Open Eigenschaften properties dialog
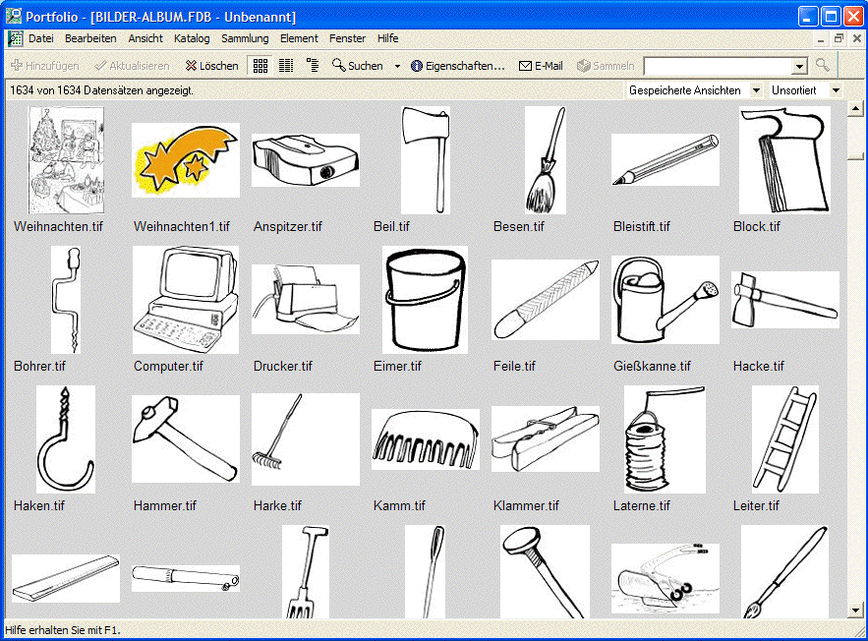 pyautogui.click(x=457, y=66)
